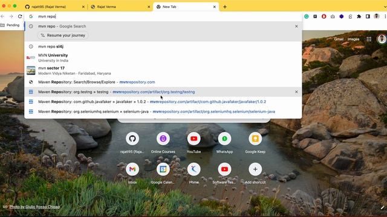The image size is (387, 217).
Task: Open the Online Courses shortcut
Action: [x=163, y=142]
